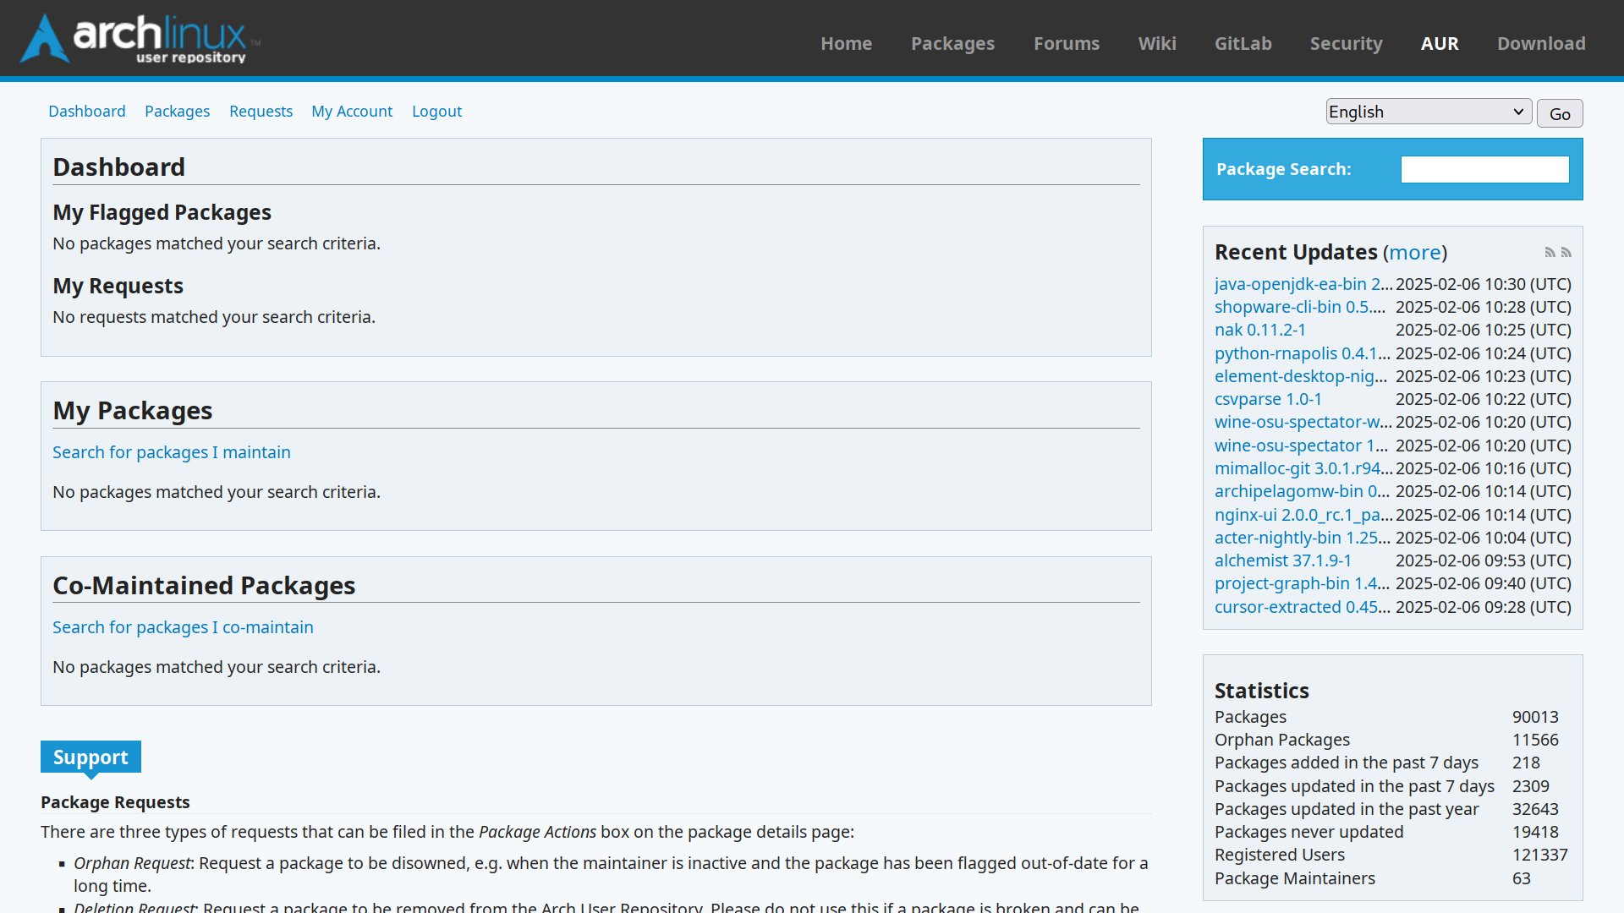Click the My Flagged Packages heading

162,212
